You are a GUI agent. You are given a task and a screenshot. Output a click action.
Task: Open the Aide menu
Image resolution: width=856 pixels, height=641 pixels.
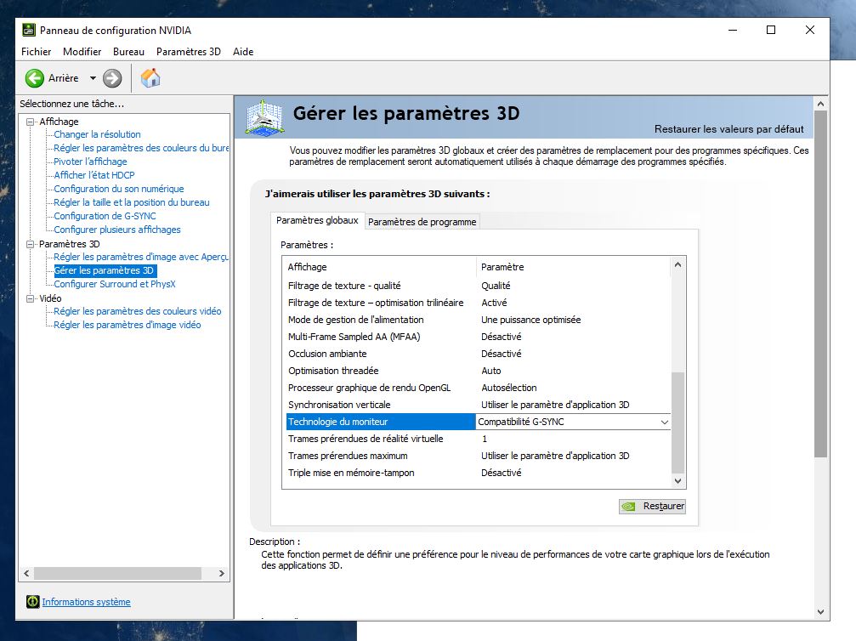pos(243,52)
